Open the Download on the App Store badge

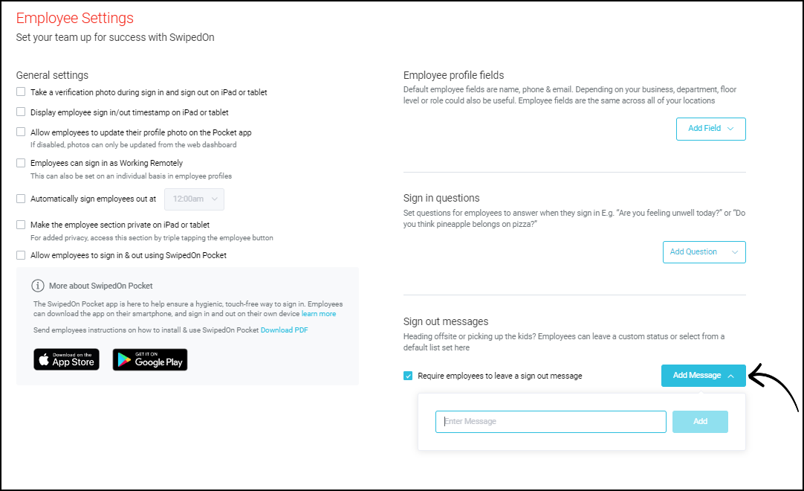pyautogui.click(x=67, y=359)
